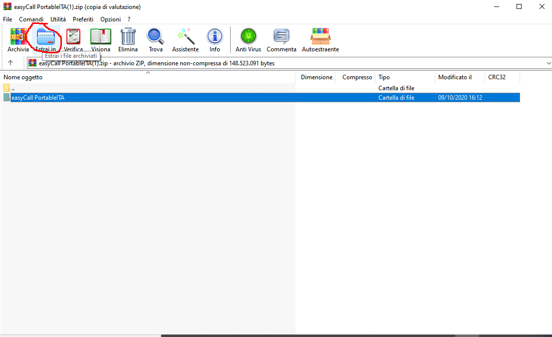
Task: Show archive Info icon
Action: coord(215,36)
